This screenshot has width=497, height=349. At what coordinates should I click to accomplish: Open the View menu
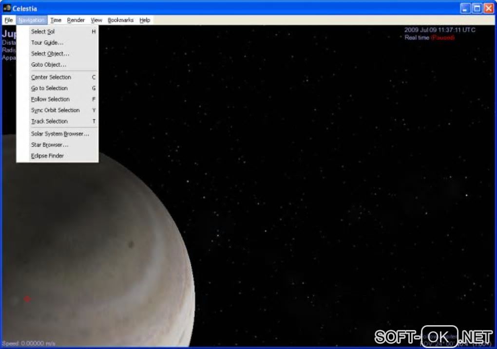pos(96,20)
